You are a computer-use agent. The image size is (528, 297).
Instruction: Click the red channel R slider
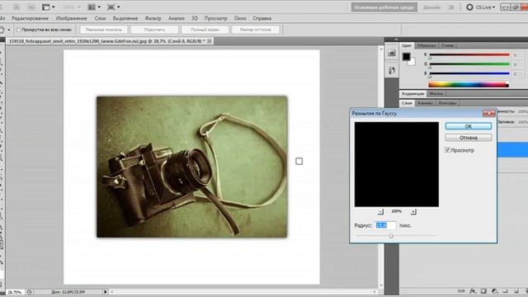point(469,54)
